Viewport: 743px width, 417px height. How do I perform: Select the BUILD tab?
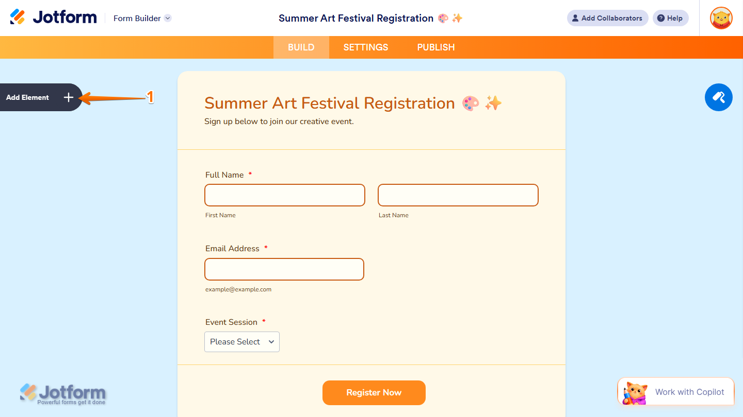301,47
